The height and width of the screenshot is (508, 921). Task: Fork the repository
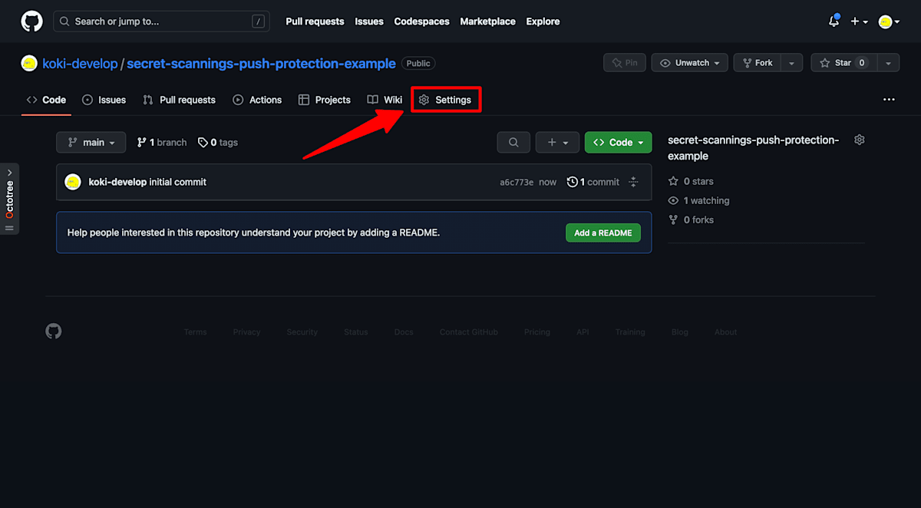click(x=758, y=63)
